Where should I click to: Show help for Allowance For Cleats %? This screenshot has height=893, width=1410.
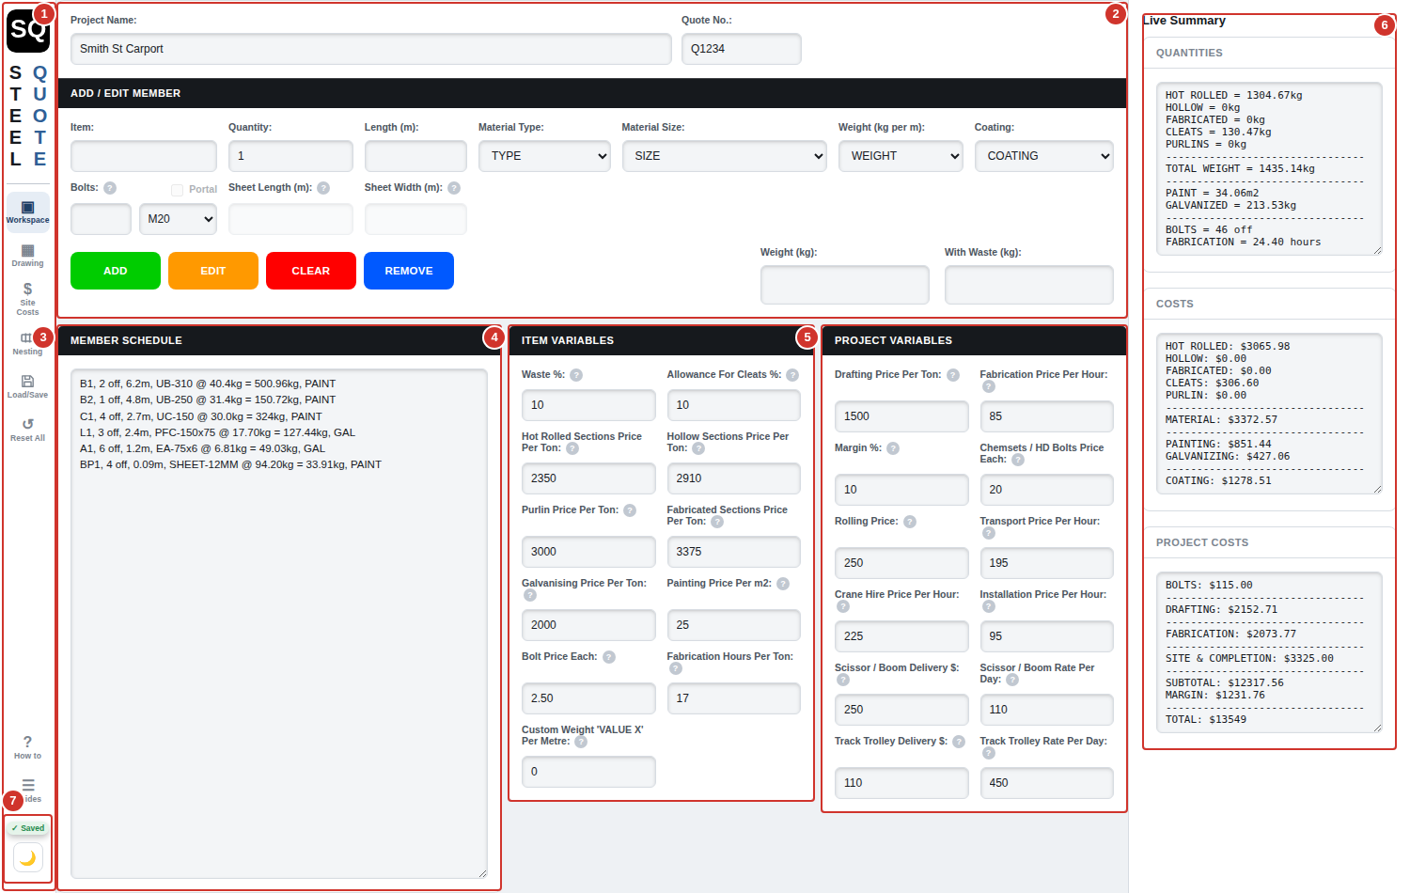pyautogui.click(x=792, y=375)
